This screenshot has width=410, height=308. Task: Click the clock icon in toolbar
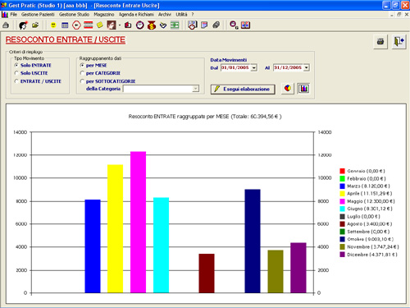[140, 25]
